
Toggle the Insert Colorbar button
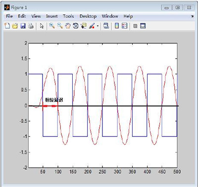click(x=117, y=26)
